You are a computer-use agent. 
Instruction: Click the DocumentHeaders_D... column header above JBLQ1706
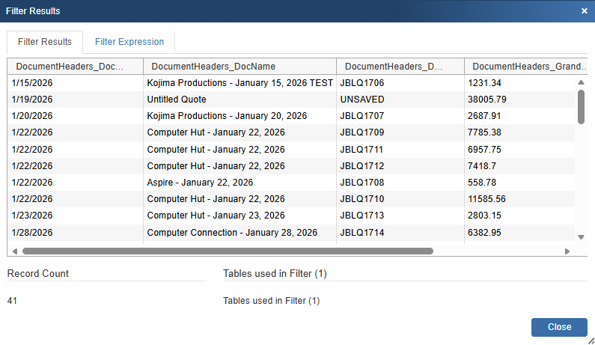click(x=400, y=66)
